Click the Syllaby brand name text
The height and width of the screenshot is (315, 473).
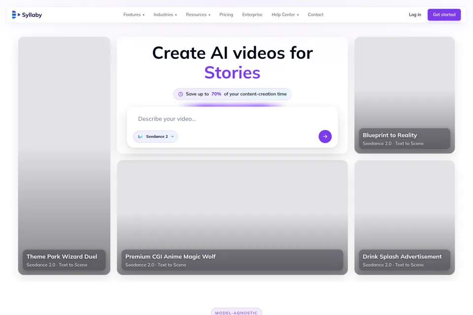click(x=32, y=15)
